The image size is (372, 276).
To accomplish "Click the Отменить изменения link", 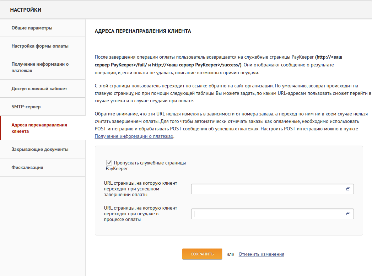I will 261,254.
